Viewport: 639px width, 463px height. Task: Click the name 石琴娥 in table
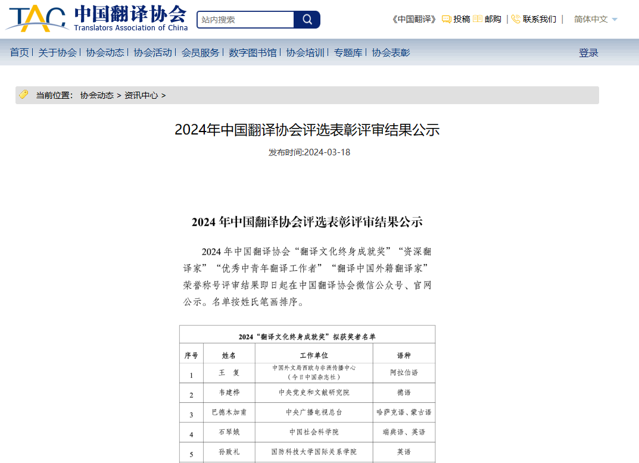[229, 432]
